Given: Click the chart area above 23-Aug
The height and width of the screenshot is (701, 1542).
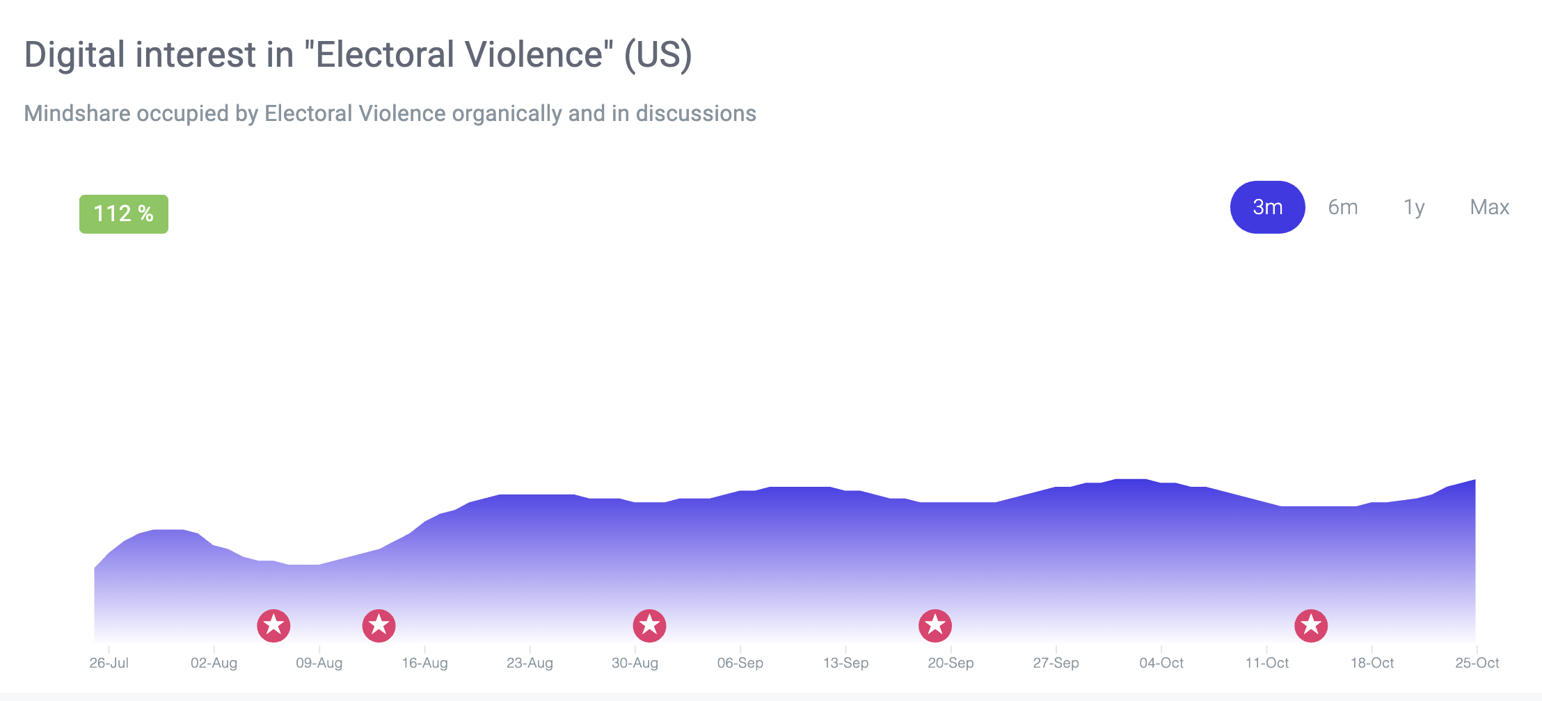Looking at the screenshot, I should click(530, 556).
